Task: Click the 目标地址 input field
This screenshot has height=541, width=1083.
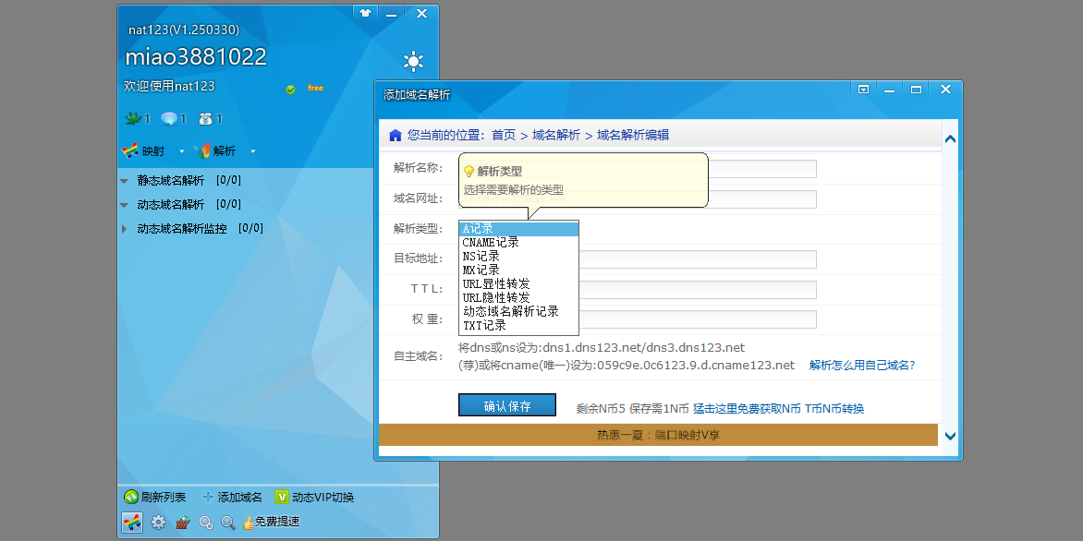Action: pyautogui.click(x=698, y=259)
